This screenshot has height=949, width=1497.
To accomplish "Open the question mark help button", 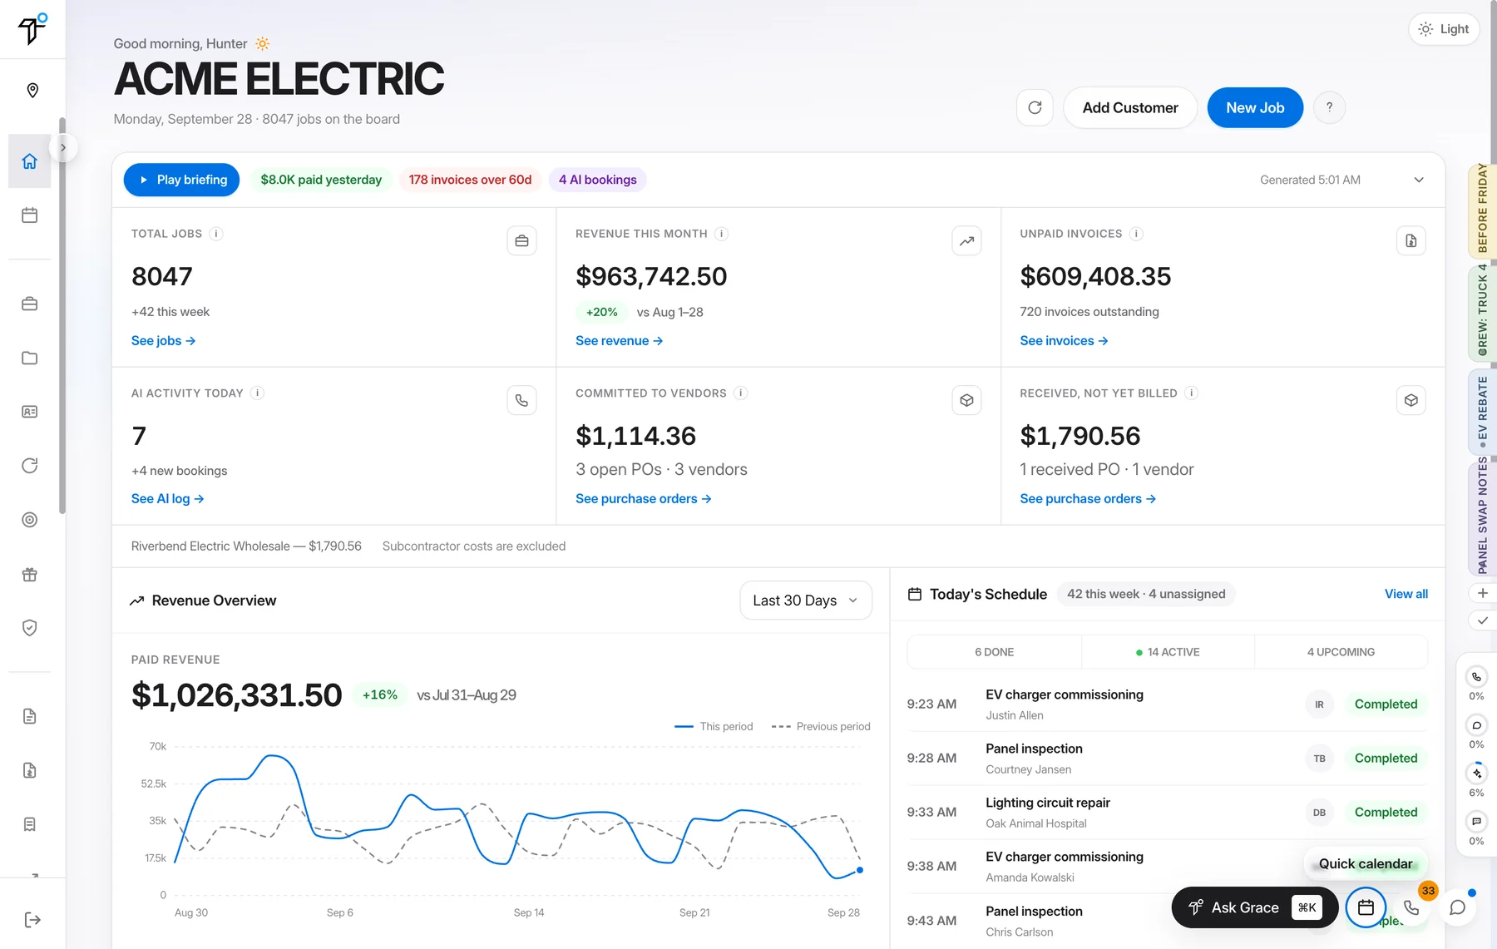I will (1329, 107).
